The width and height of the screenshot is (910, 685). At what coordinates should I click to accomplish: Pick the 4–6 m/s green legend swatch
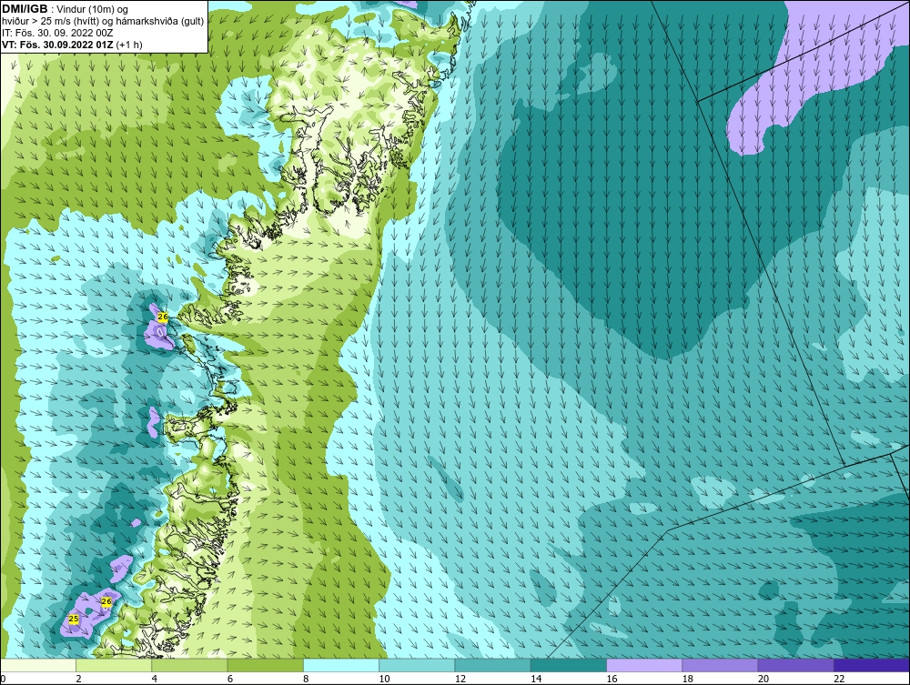point(190,665)
